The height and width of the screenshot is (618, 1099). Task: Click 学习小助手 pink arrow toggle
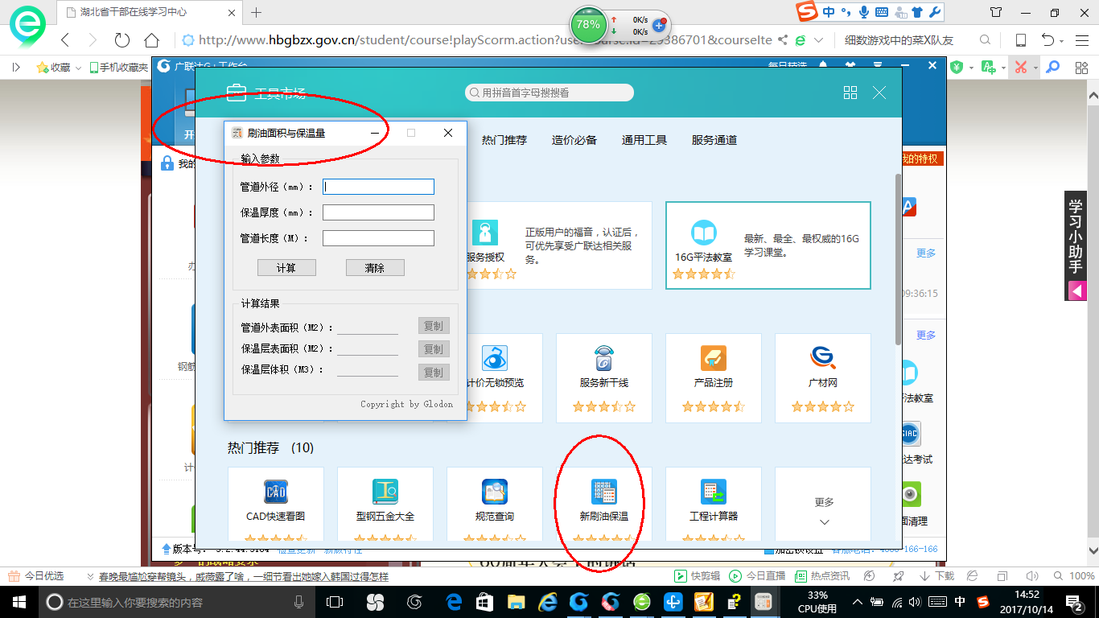point(1076,290)
